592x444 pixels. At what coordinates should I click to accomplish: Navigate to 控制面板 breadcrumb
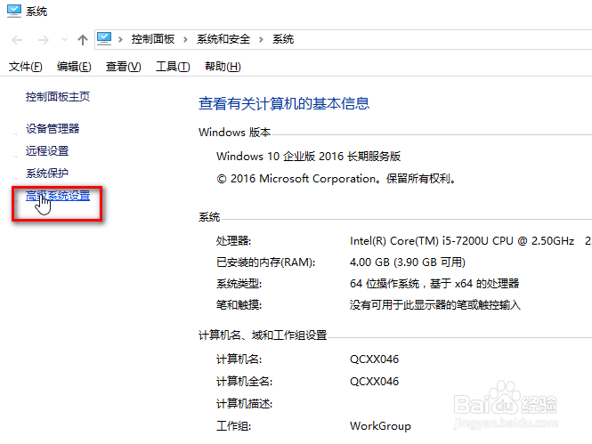(153, 39)
